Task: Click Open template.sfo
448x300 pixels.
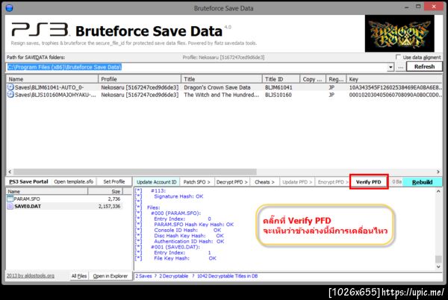Action: pyautogui.click(x=74, y=181)
